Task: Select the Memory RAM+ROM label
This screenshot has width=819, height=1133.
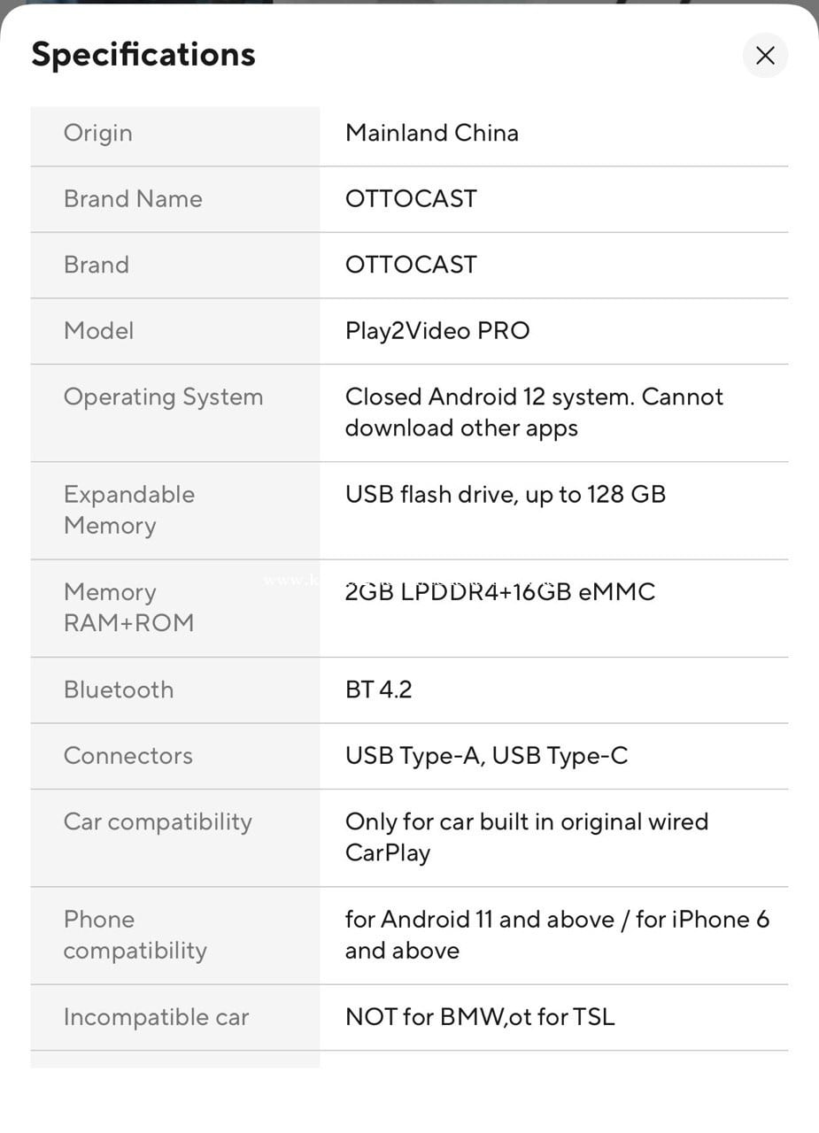Action: [x=128, y=607]
